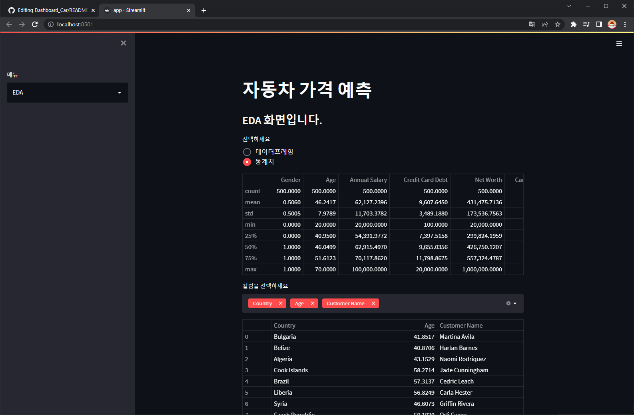Select the Bulgaria cell
Screen dimensions: 634x415
[x=333, y=337]
